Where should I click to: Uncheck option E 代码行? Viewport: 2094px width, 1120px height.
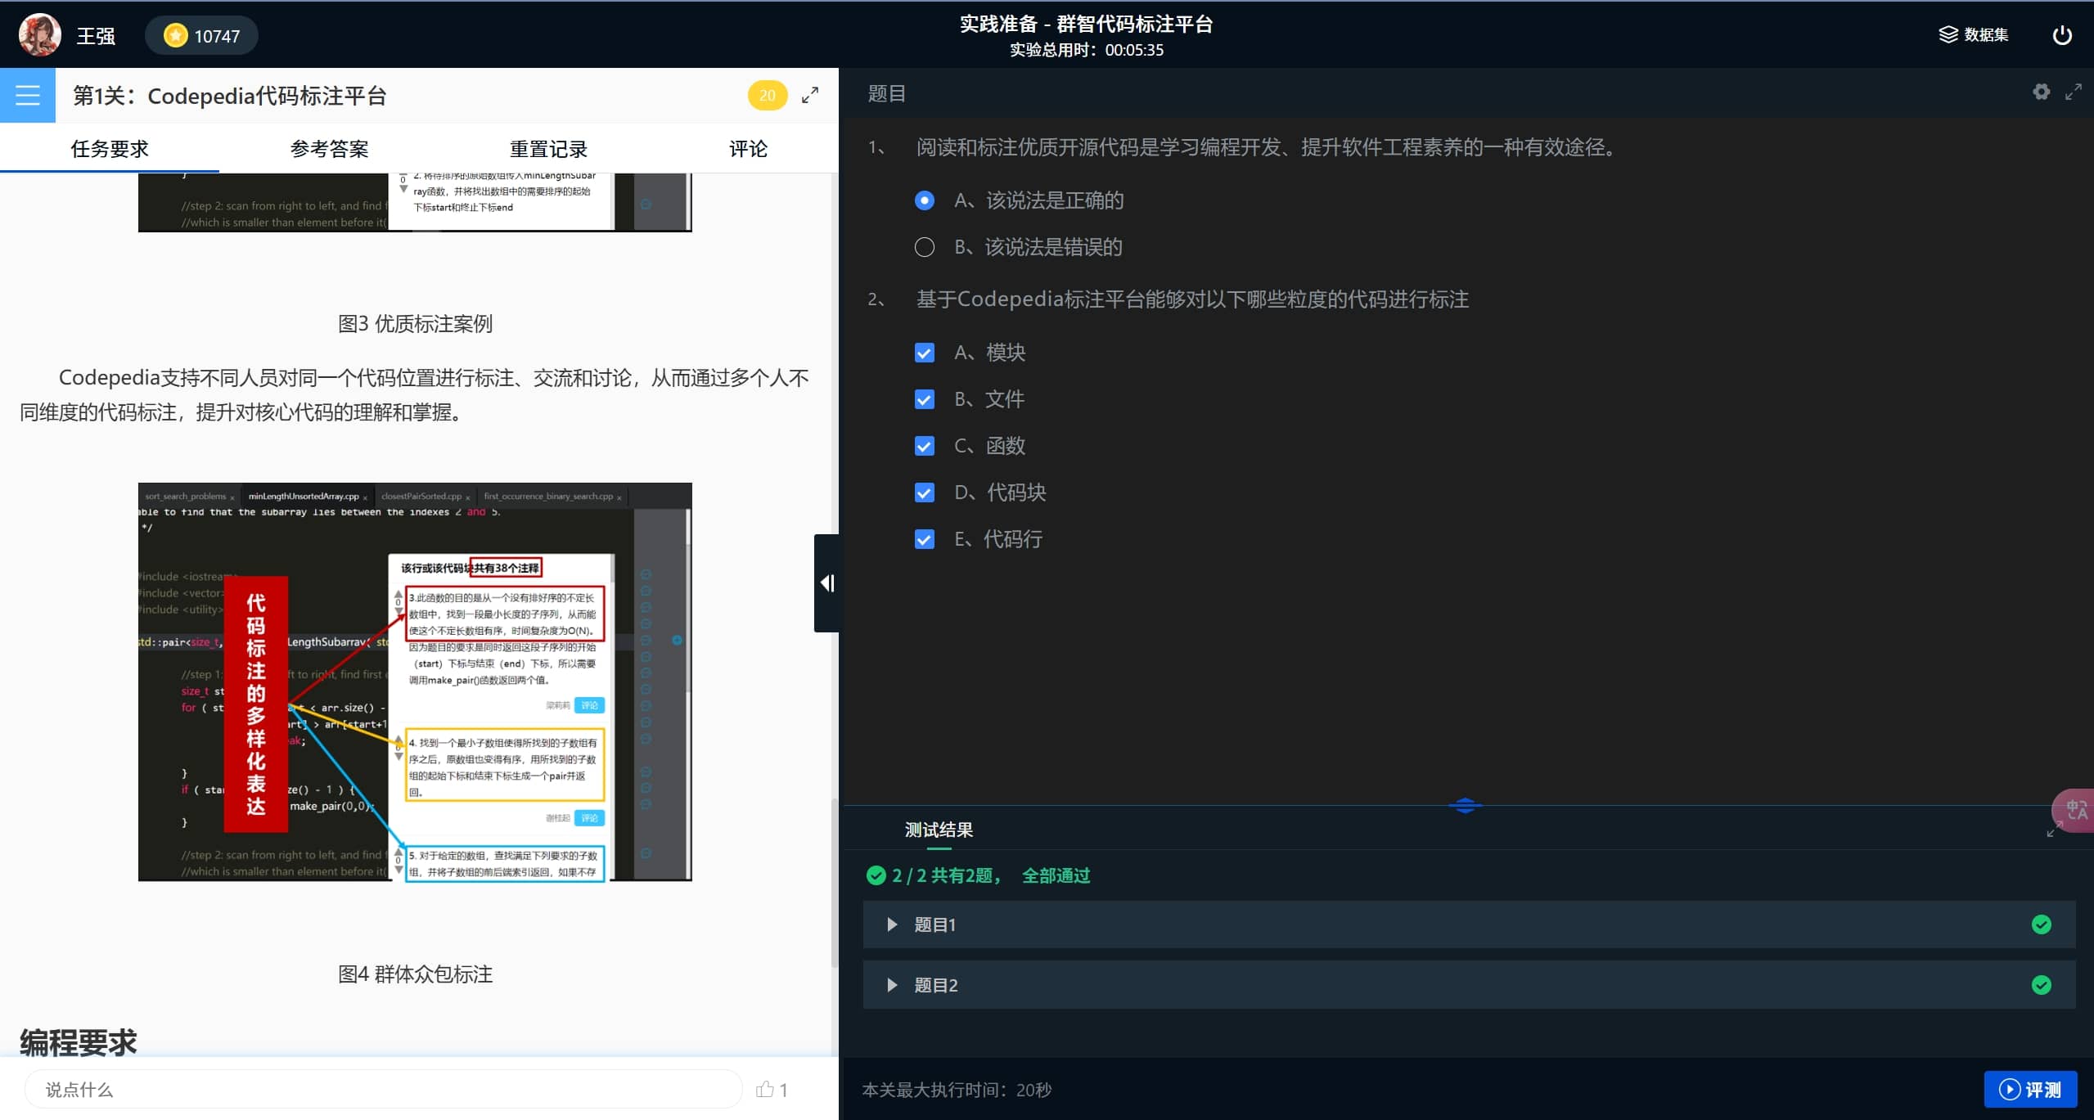click(x=924, y=539)
